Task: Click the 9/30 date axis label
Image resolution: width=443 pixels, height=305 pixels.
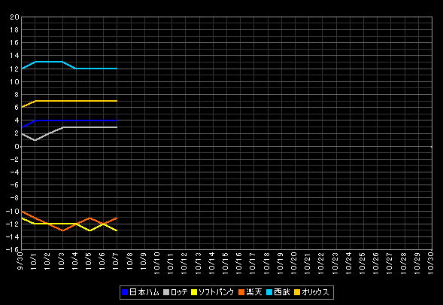Action: (x=20, y=261)
